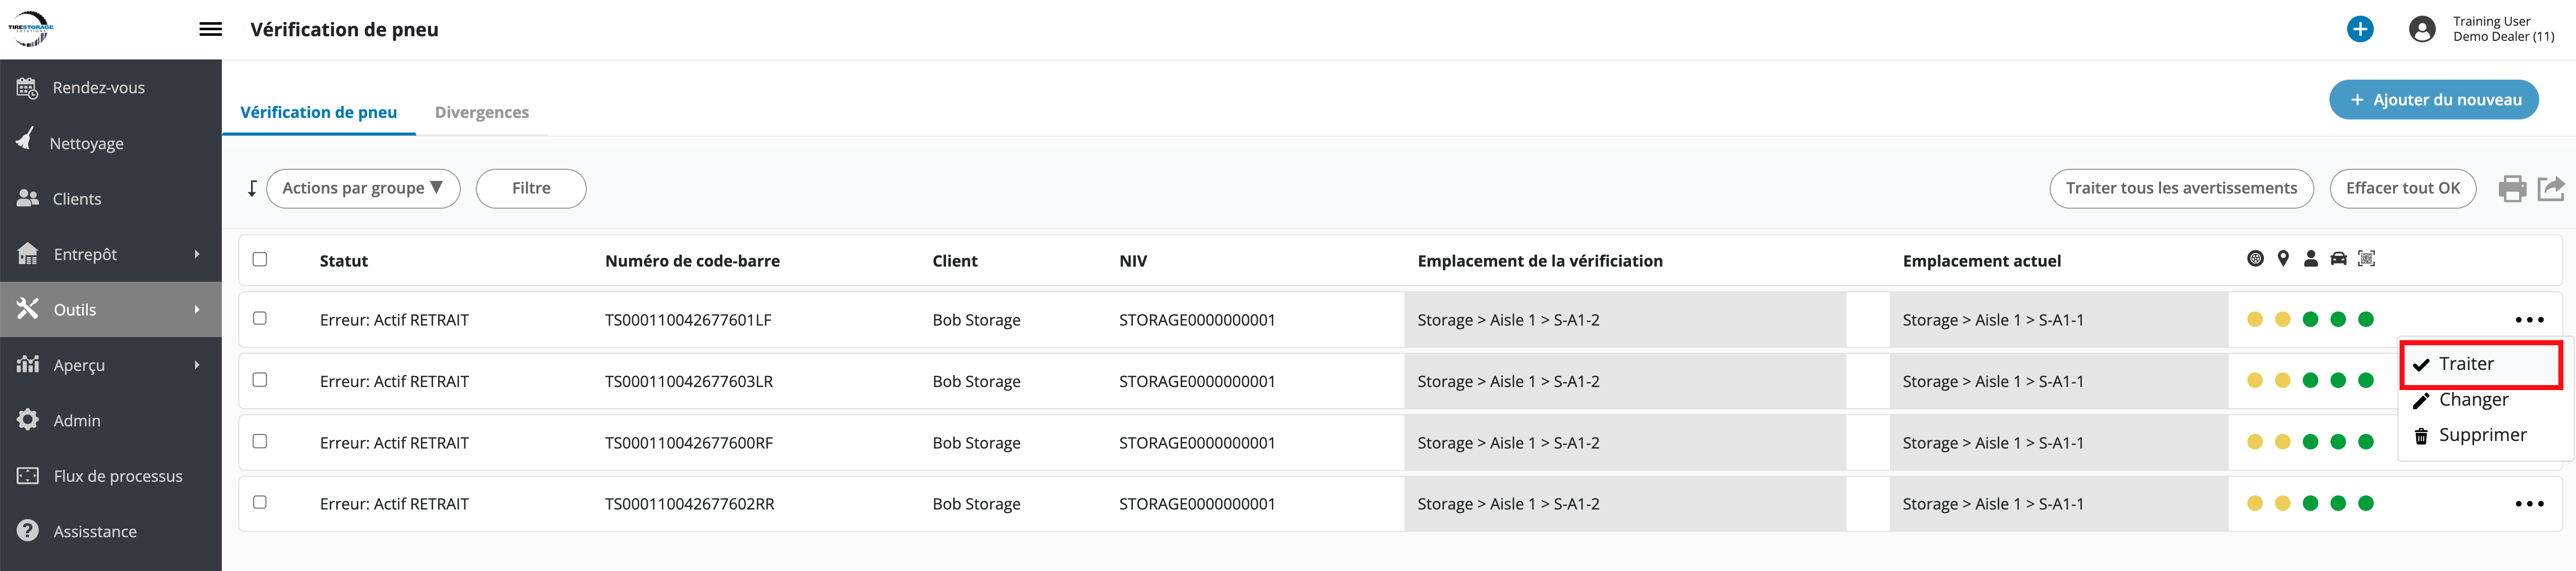Screen dimensions: 2576x571
Task: Click the sort arrow icon
Action: [252, 188]
